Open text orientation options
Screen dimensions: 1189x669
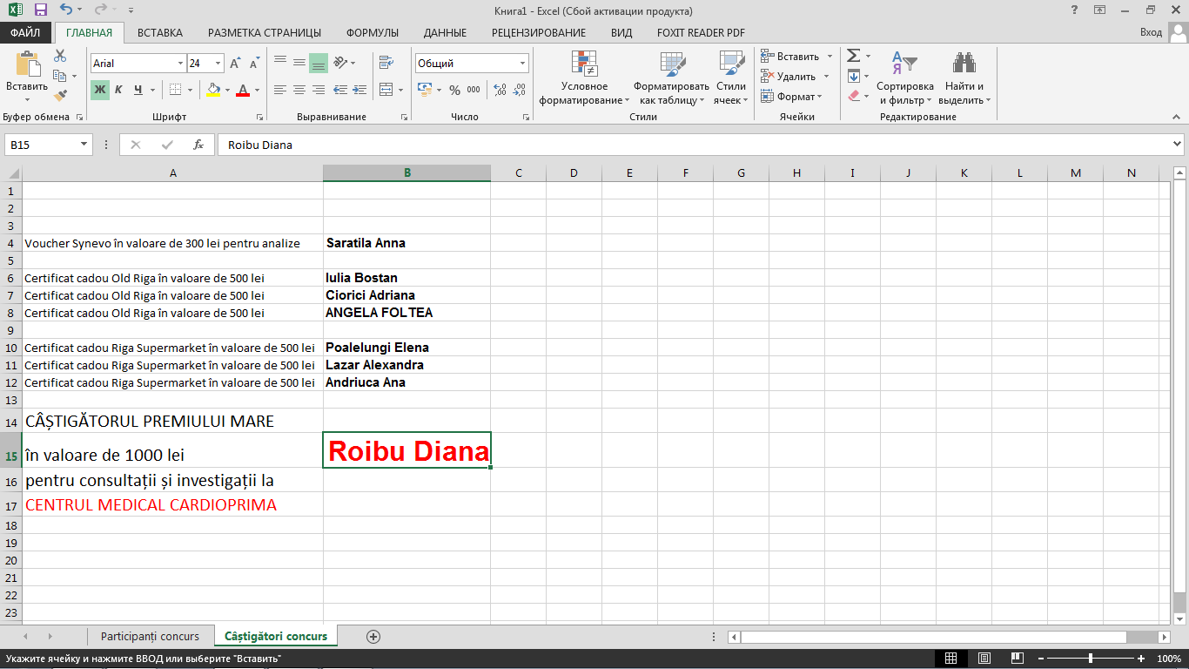tap(344, 63)
